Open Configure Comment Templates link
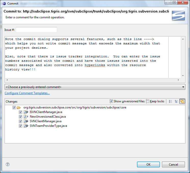The height and width of the screenshot is (173, 190). click(27, 93)
